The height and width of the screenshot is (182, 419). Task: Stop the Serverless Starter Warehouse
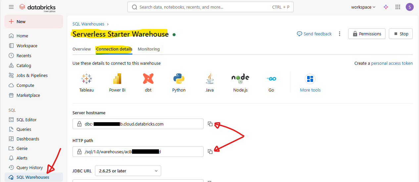[400, 34]
